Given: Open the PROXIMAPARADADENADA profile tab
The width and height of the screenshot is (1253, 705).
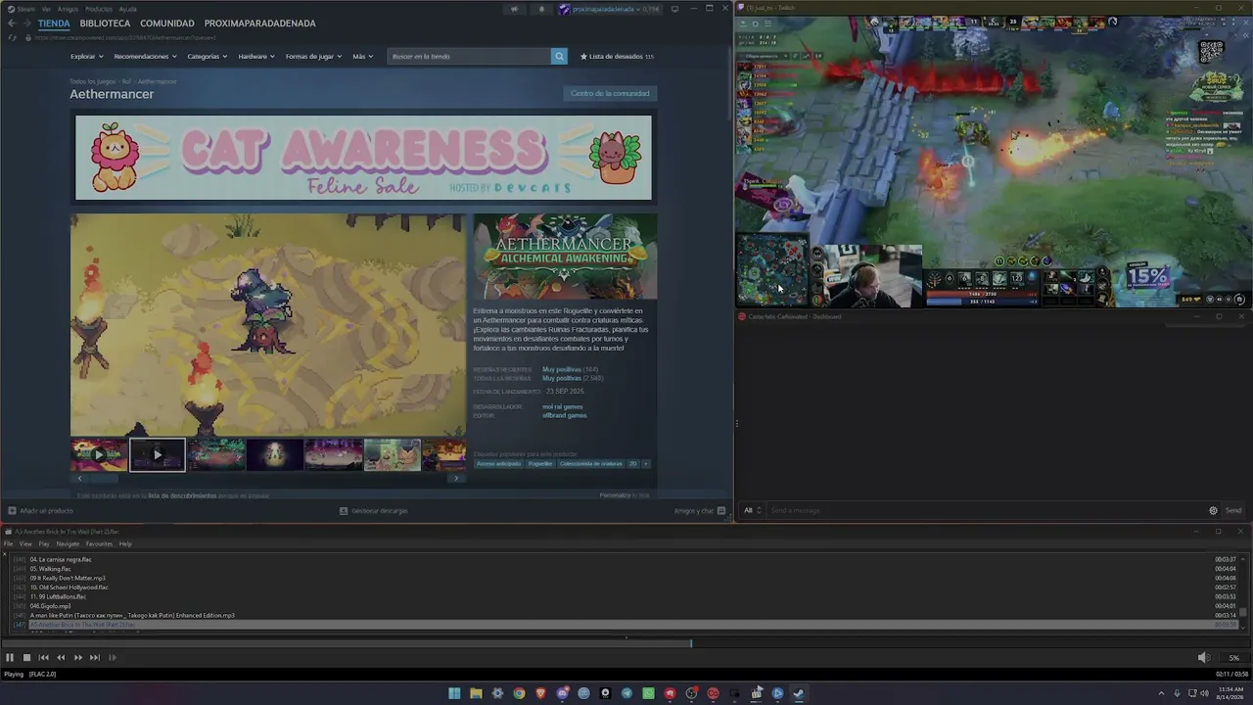Looking at the screenshot, I should (260, 23).
